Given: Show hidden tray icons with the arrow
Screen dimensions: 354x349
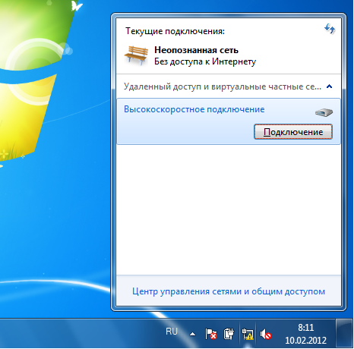Looking at the screenshot, I should coord(193,334).
